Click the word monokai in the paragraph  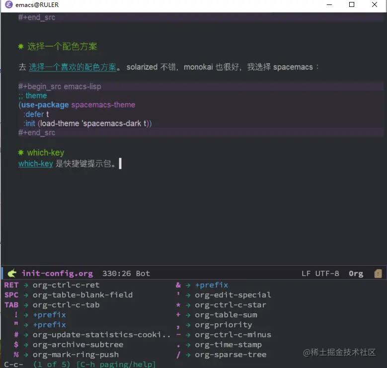(x=198, y=67)
